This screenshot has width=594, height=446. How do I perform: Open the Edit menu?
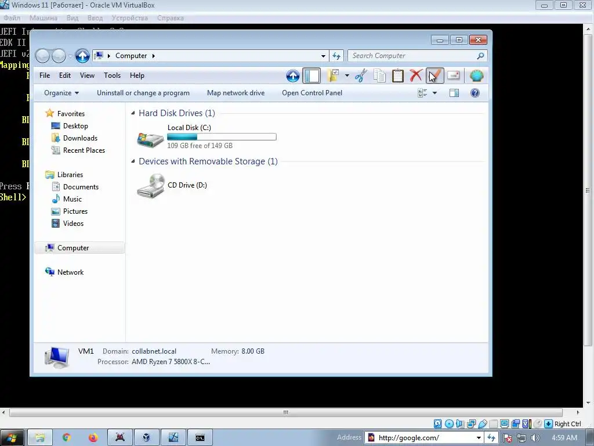pos(65,75)
